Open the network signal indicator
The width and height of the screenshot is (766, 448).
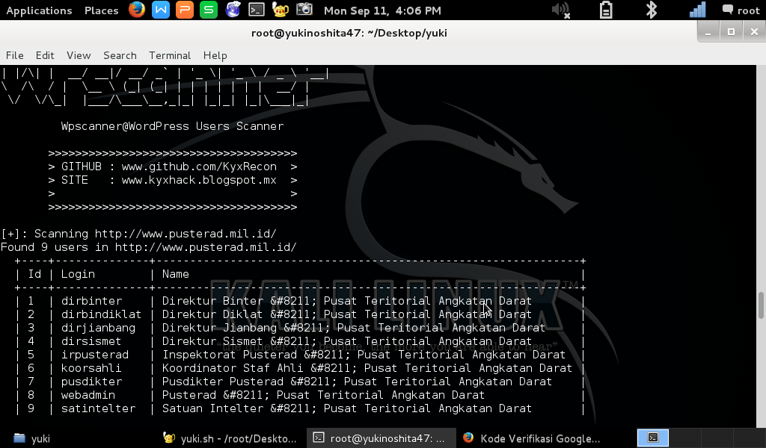pyautogui.click(x=697, y=10)
